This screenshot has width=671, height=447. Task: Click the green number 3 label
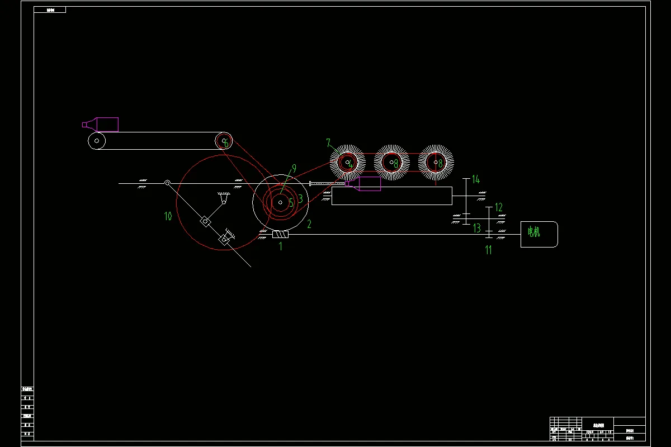tap(300, 198)
